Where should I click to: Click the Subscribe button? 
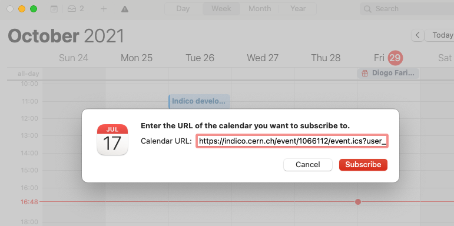click(363, 165)
